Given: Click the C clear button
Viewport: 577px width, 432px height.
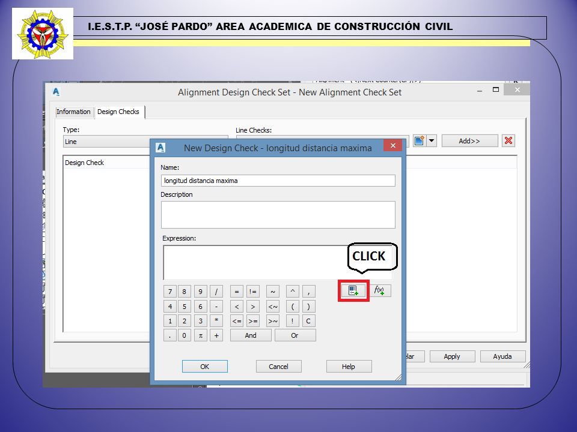Looking at the screenshot, I should [x=308, y=320].
